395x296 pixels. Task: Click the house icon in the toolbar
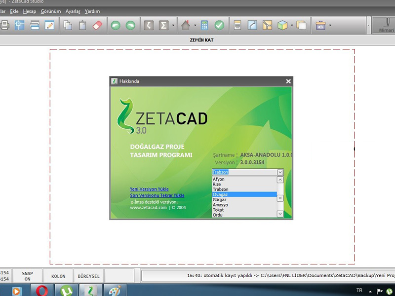(x=186, y=25)
